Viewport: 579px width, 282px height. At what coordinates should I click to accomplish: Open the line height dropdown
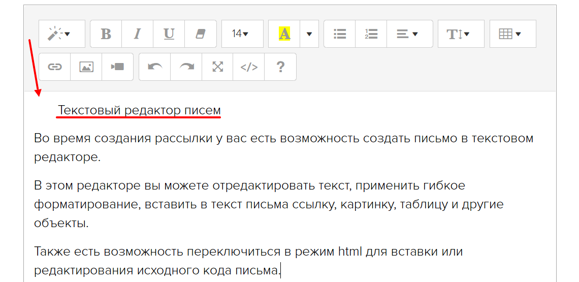(x=461, y=34)
